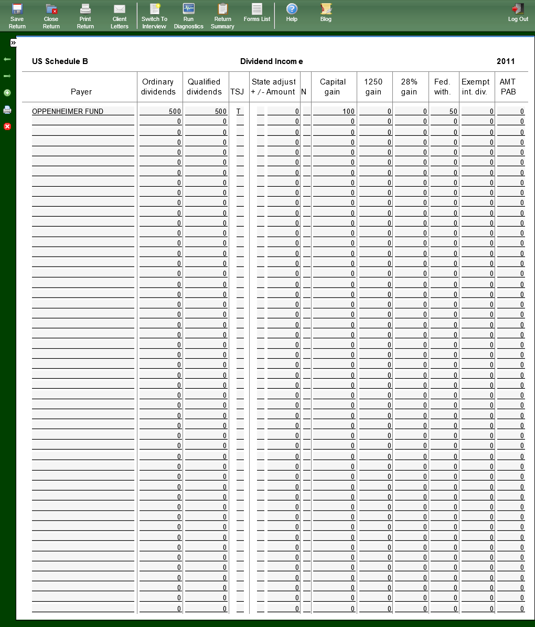This screenshot has height=627, width=535.
Task: Click the green plus add icon in sidebar
Action: 7,93
